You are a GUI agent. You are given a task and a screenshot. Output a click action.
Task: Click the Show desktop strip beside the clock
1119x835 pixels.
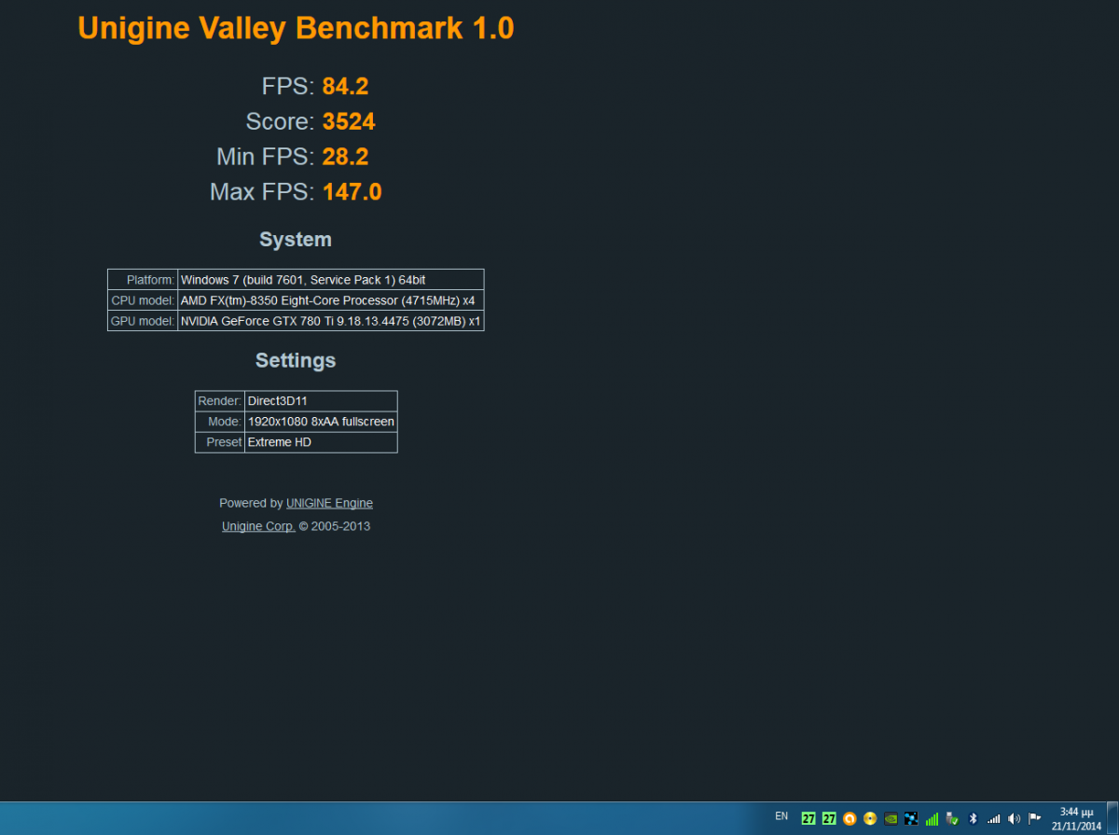(x=1113, y=818)
